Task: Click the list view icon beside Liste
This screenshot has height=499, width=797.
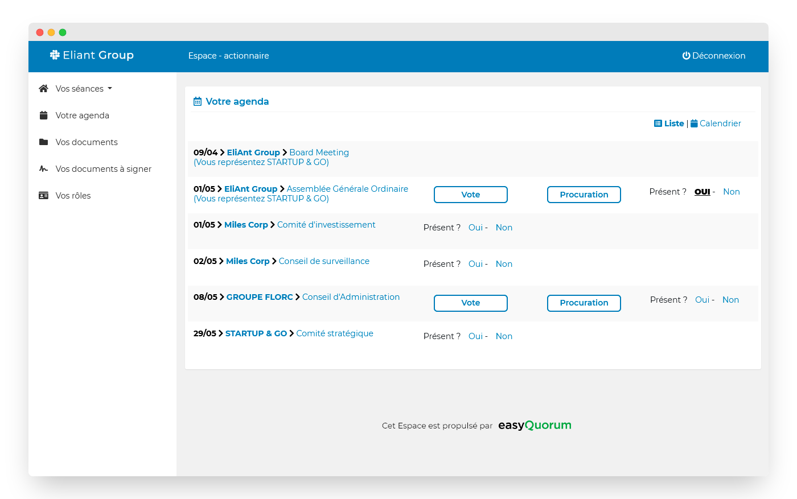Action: [x=658, y=123]
